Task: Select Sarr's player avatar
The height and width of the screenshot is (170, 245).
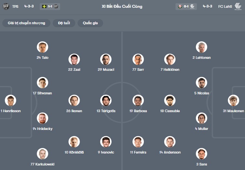Action: pos(138,59)
